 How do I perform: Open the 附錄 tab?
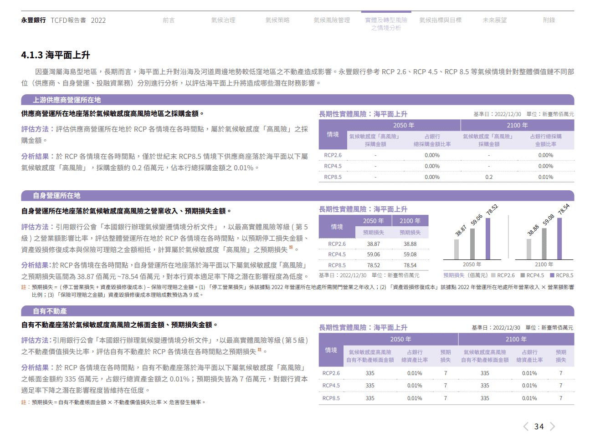click(x=549, y=20)
